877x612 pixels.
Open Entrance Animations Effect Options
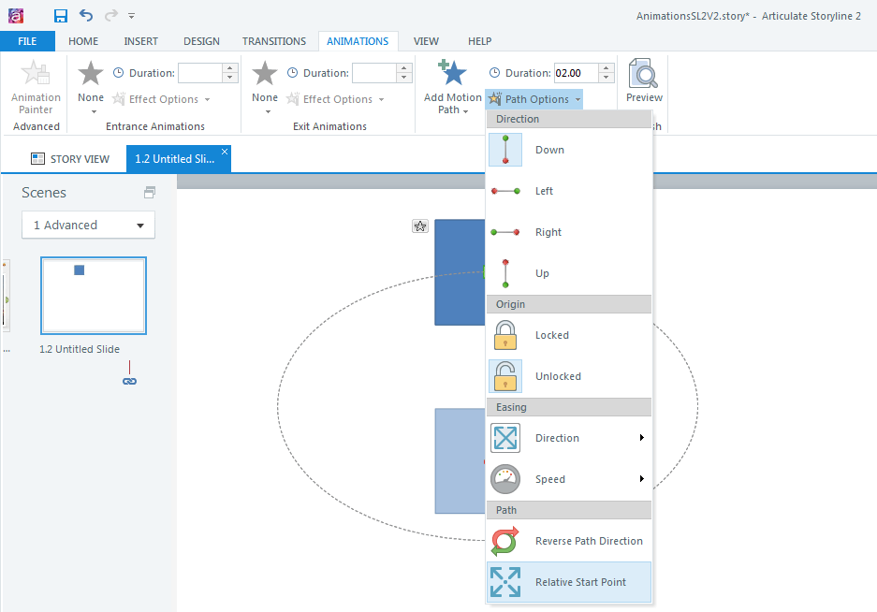coord(165,98)
